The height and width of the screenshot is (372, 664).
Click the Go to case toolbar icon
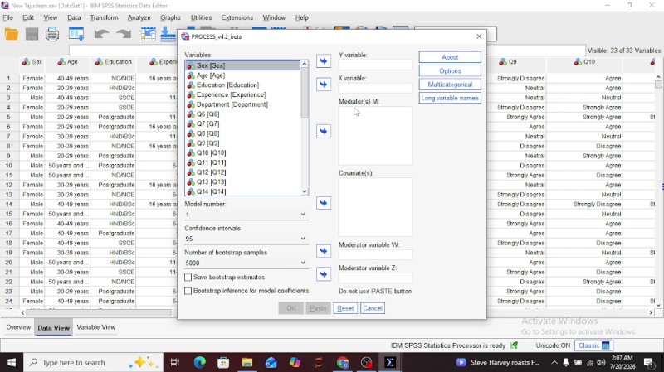point(149,34)
